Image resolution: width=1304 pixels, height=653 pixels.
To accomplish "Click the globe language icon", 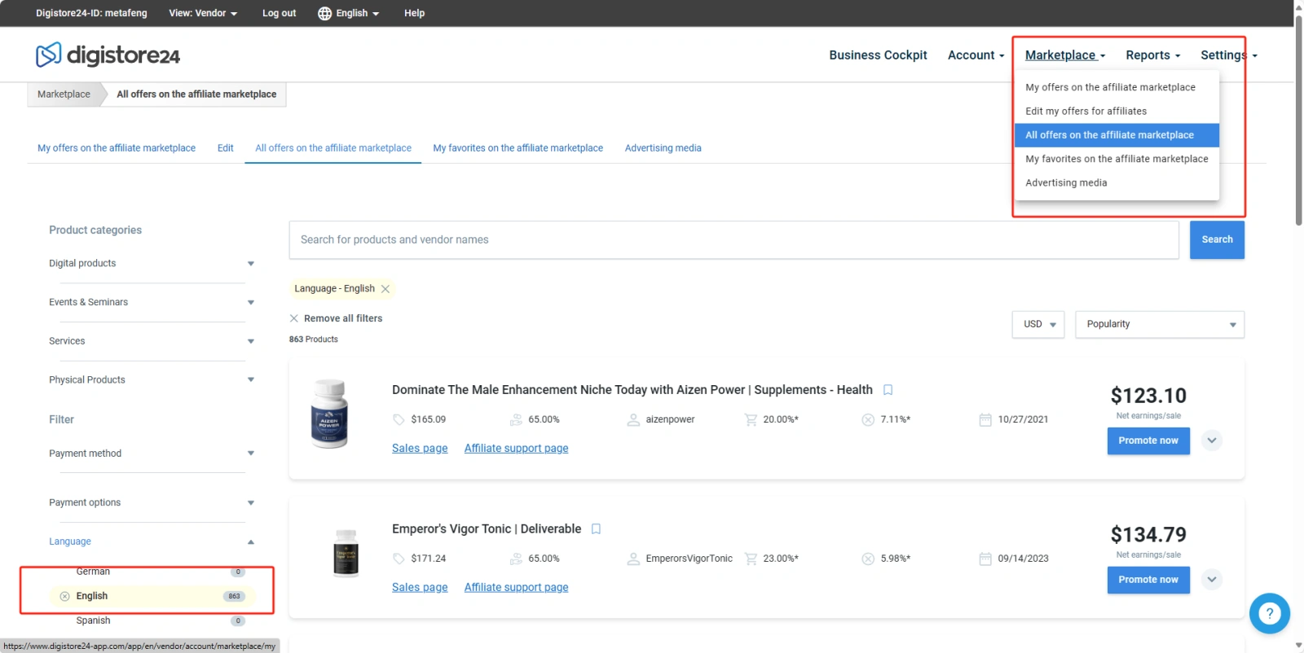I will 324,13.
